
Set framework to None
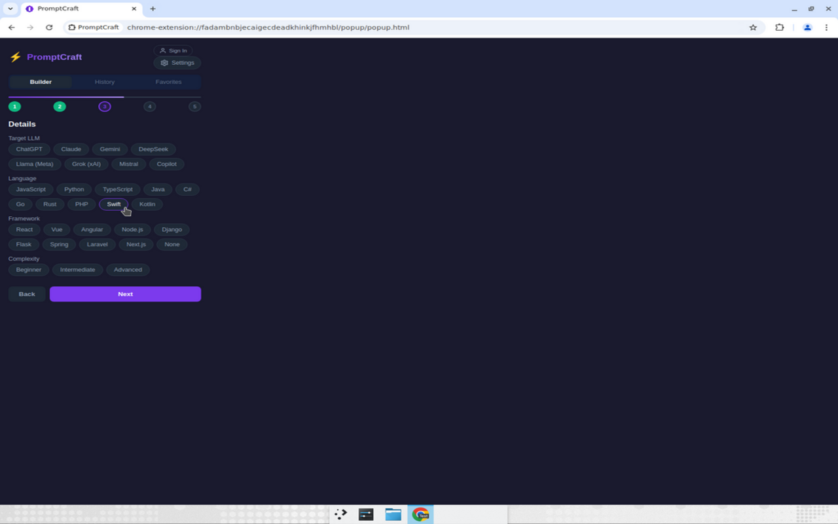point(172,244)
